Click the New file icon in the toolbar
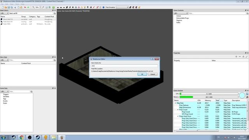249x140 pixels. coord(3,7)
